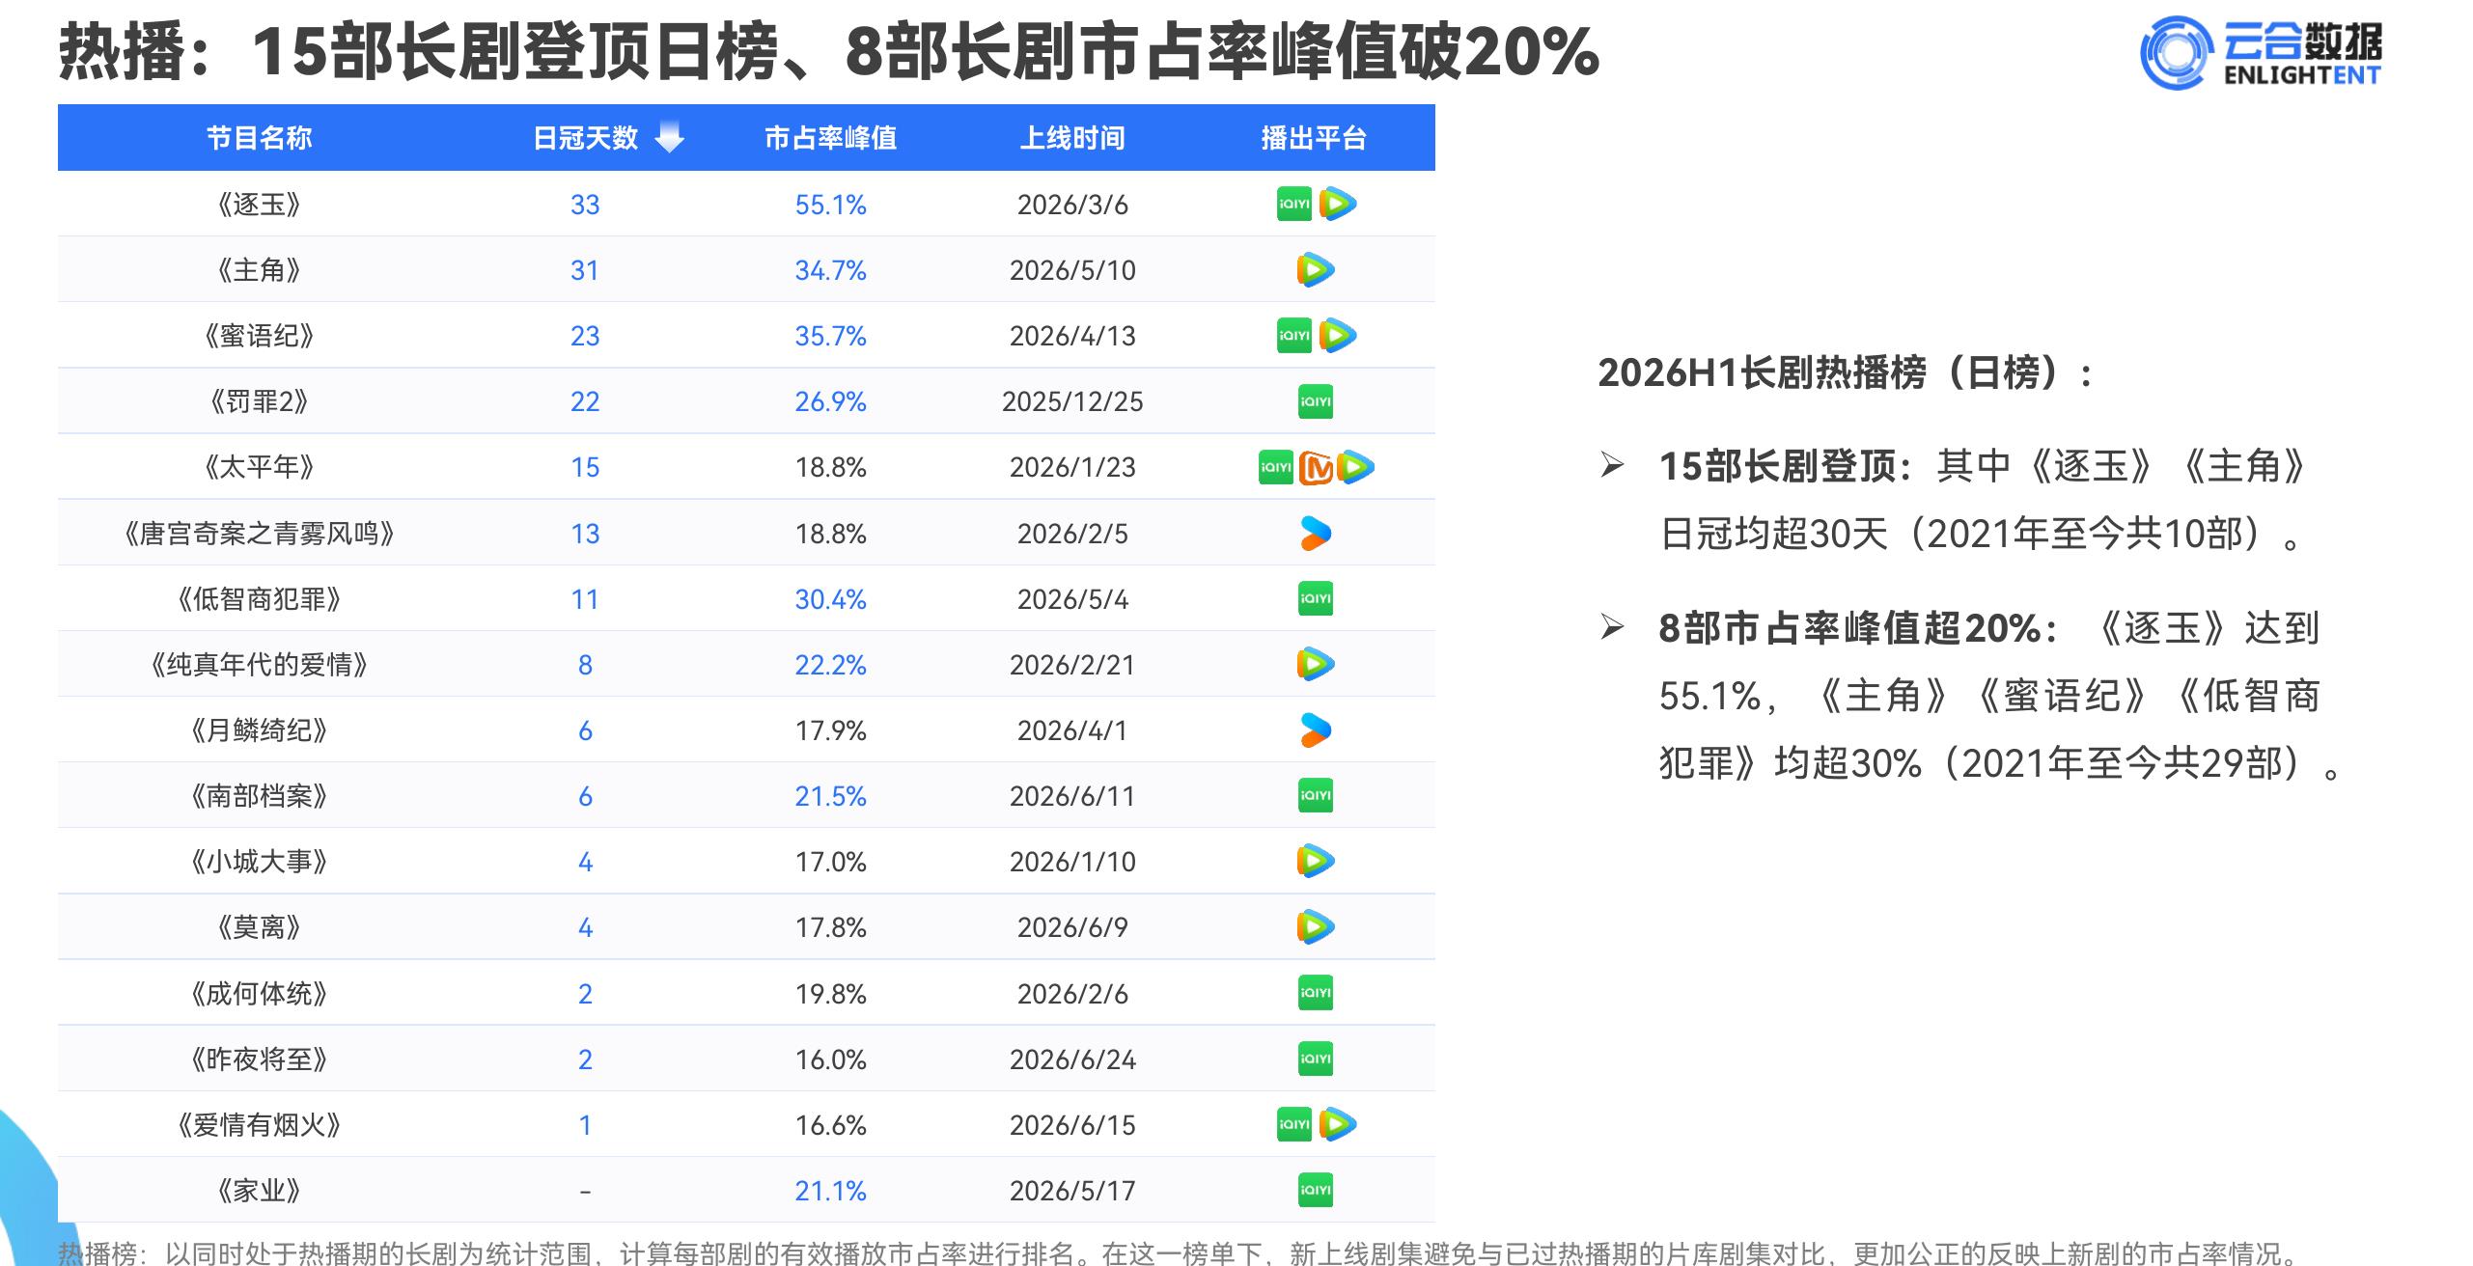Select the 《纯真年代的爱情》 program name
This screenshot has width=2473, height=1266.
[259, 665]
